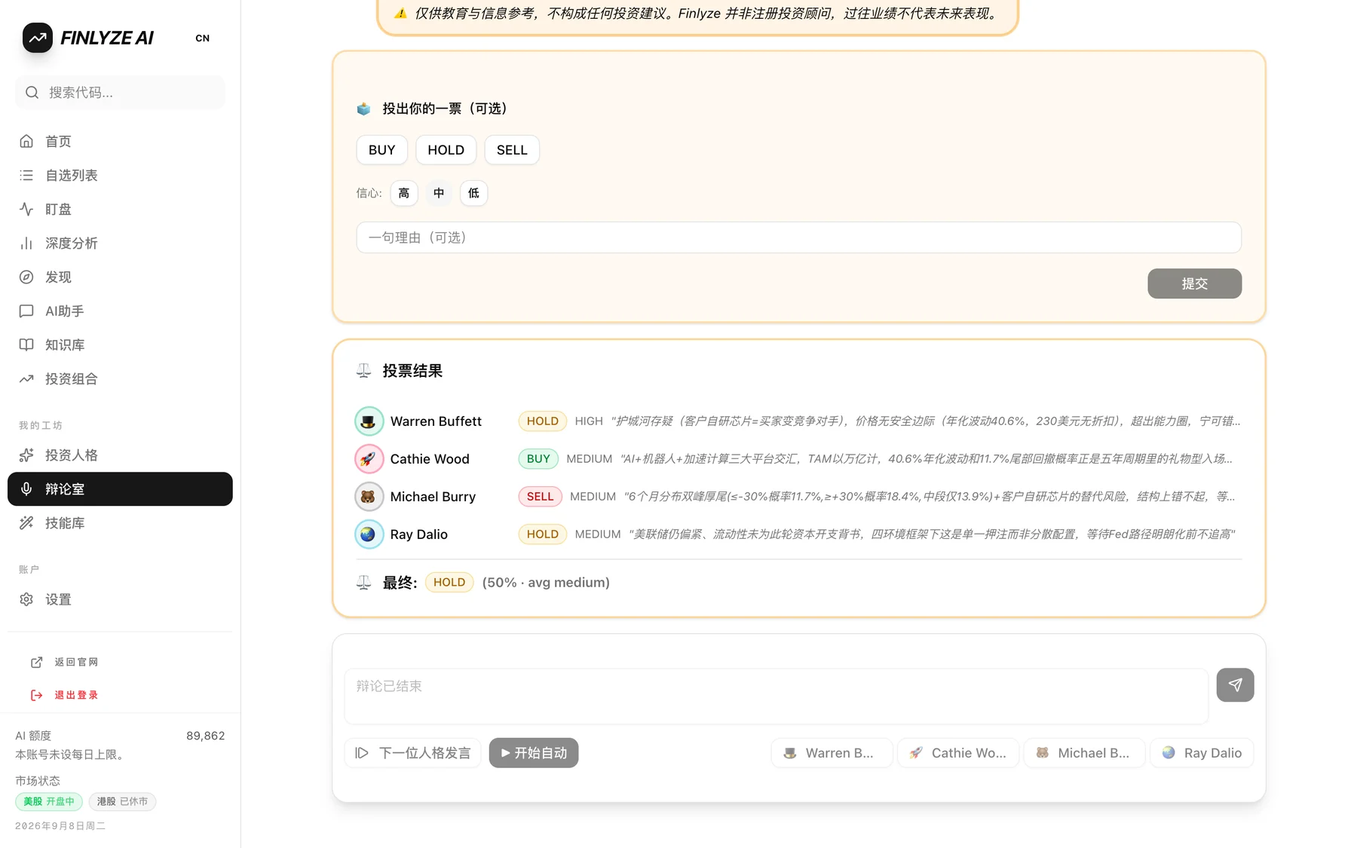Click Warren Buffett's avatar in voting results
The width and height of the screenshot is (1357, 848).
pyautogui.click(x=369, y=421)
